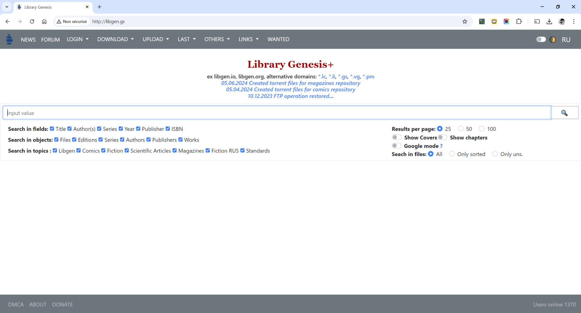The height and width of the screenshot is (313, 581).
Task: Click the Library Genesis logo icon
Action: pyautogui.click(x=9, y=39)
